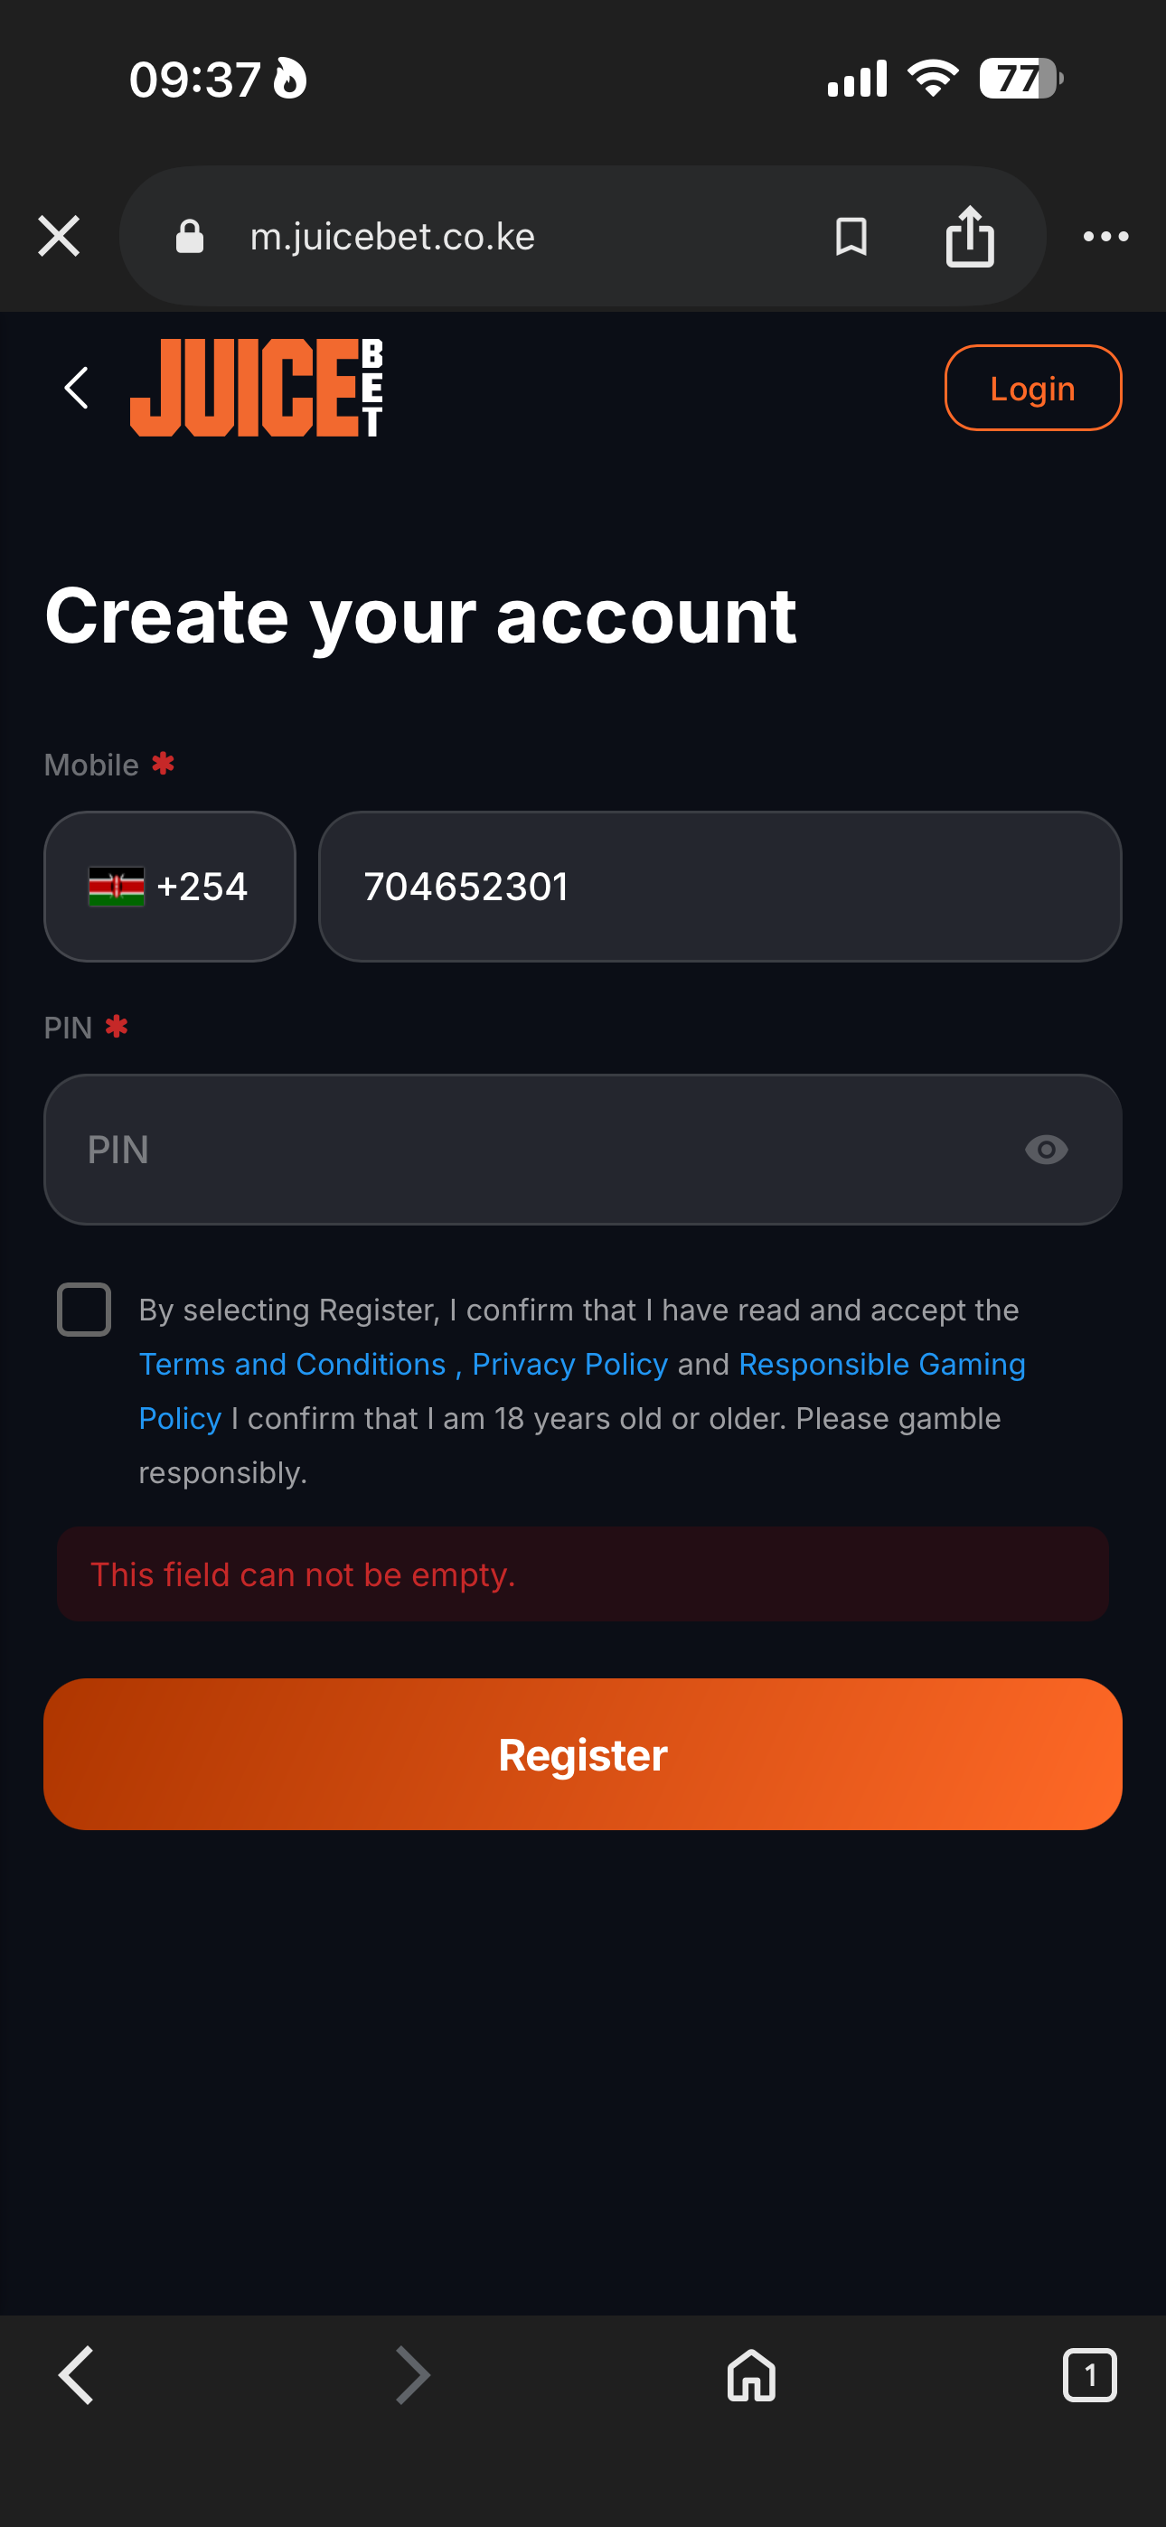Focus the PIN input field
The image size is (1166, 2527).
click(x=583, y=1149)
